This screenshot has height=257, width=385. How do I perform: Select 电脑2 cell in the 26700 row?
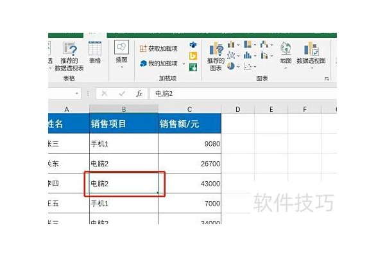124,163
